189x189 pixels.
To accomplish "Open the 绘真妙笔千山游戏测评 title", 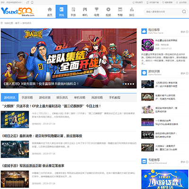I will [x=165, y=97].
